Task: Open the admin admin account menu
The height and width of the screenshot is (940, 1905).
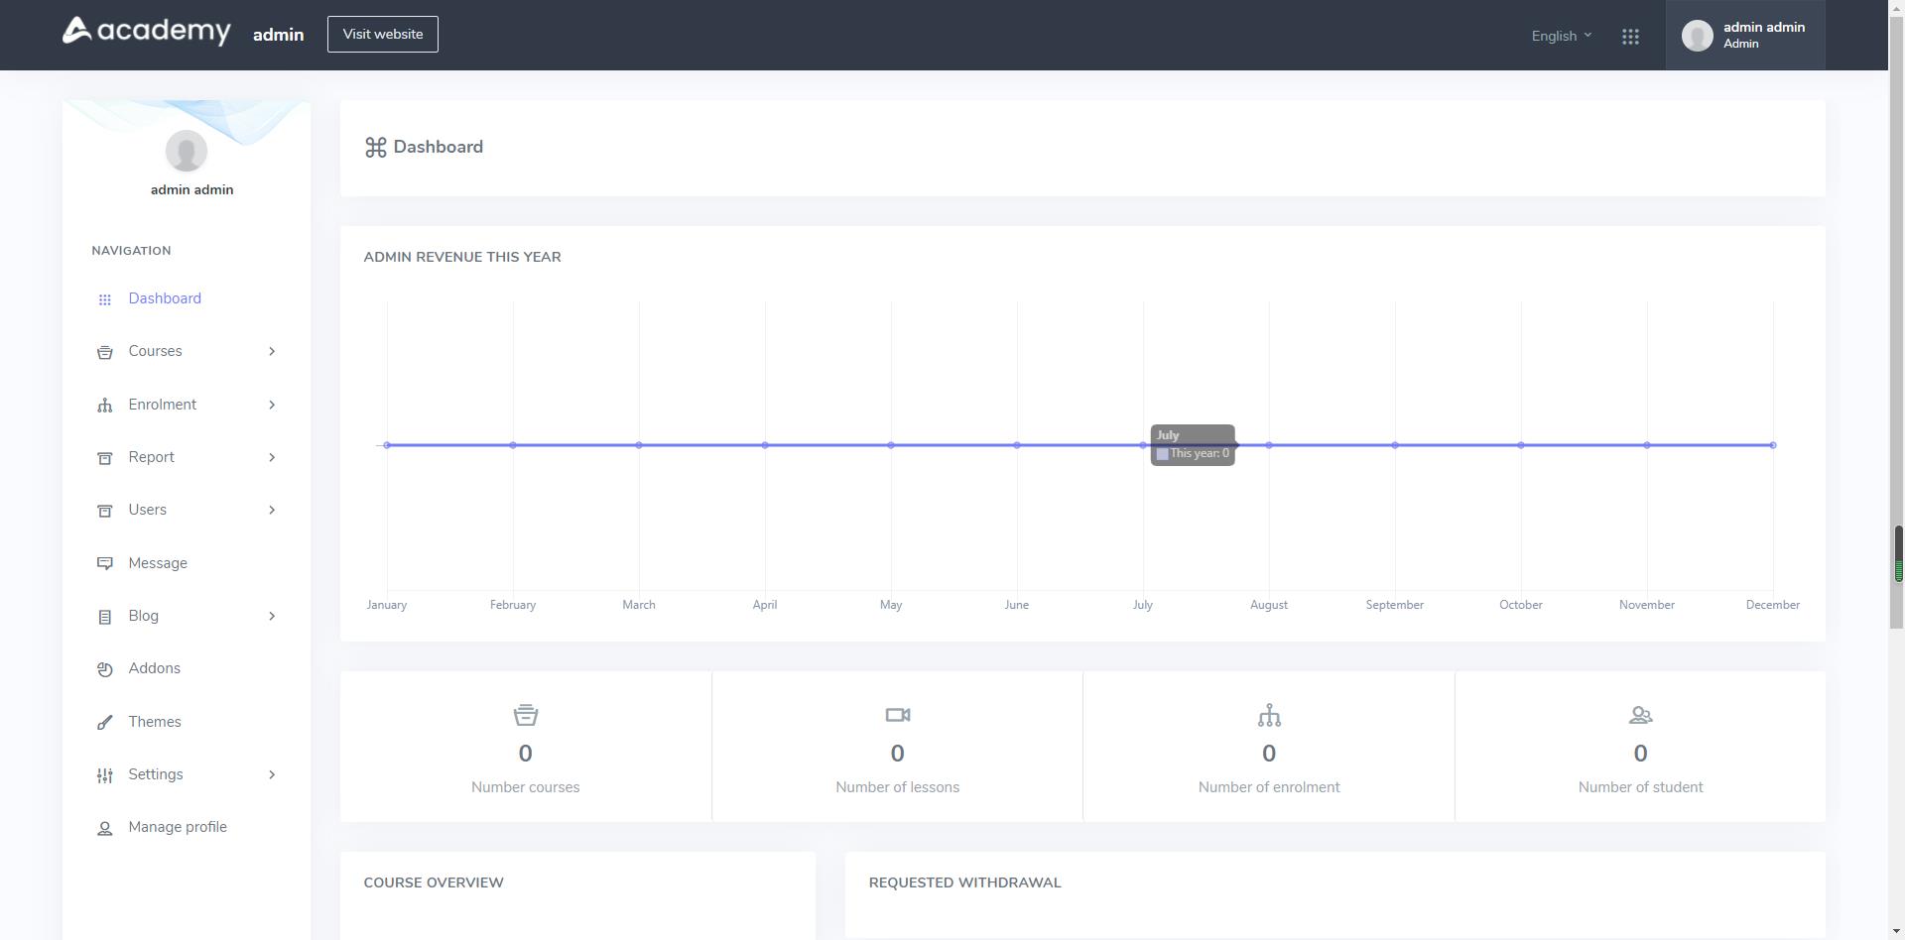Action: coord(1745,35)
